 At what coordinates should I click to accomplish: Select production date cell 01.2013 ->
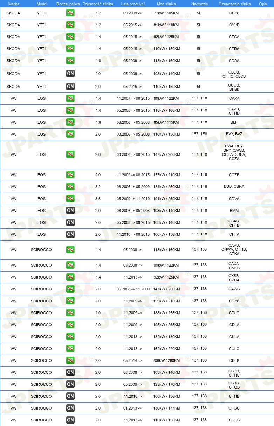point(132,408)
